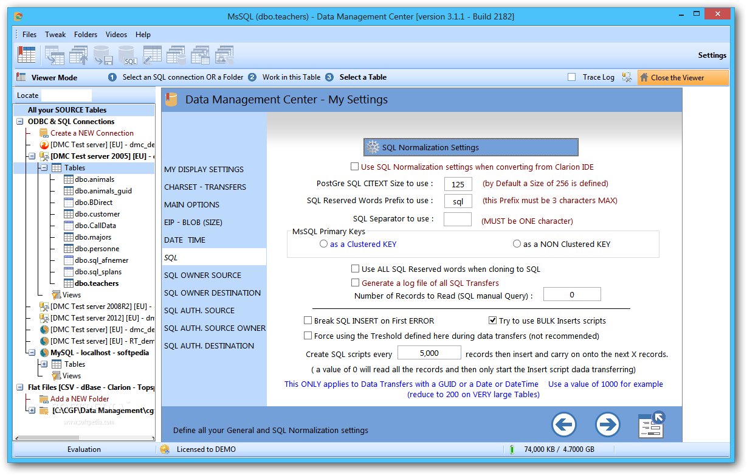747x475 pixels.
Task: Click the Create a NEW Connection database icon
Action: 43,133
